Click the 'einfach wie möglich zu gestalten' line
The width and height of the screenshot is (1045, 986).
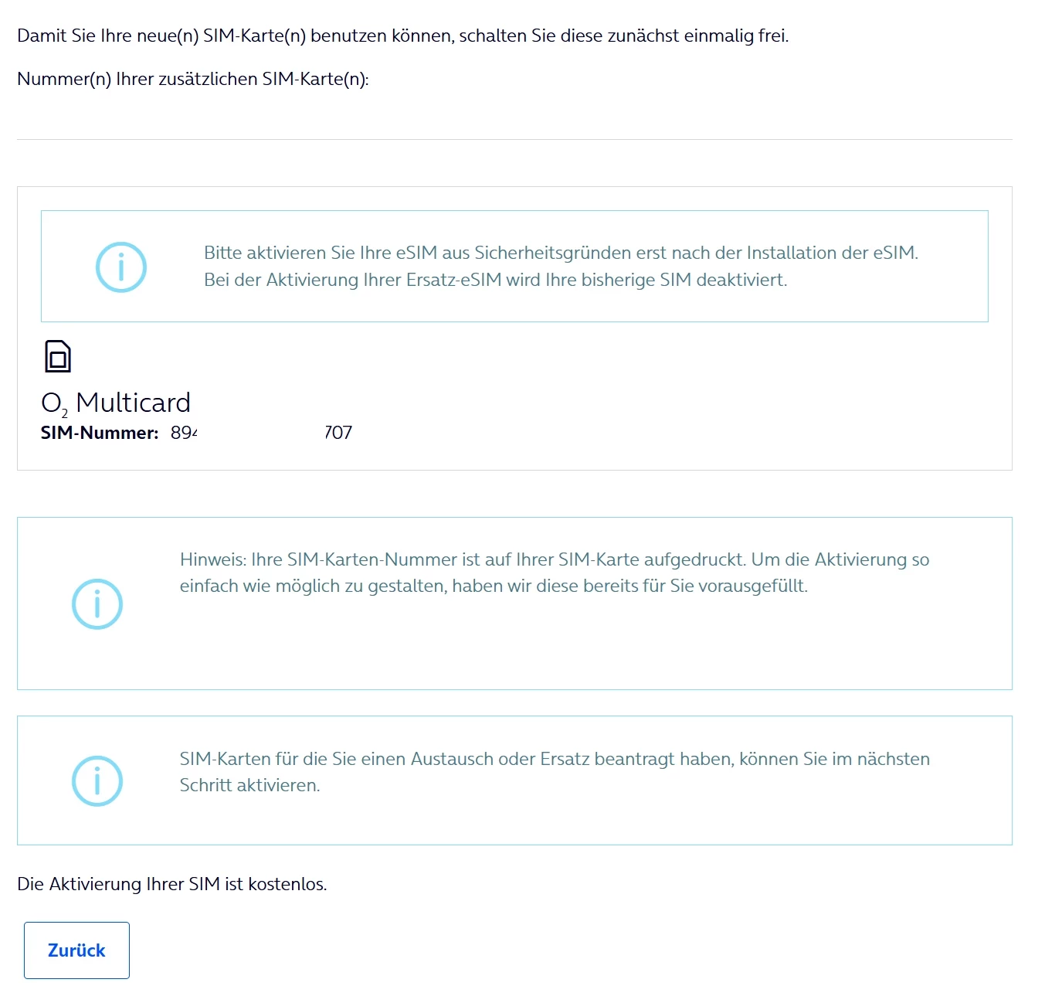pos(494,586)
